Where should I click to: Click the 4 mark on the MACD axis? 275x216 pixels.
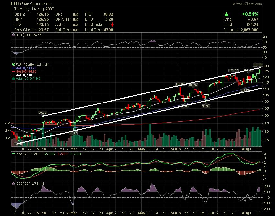coord(265,154)
